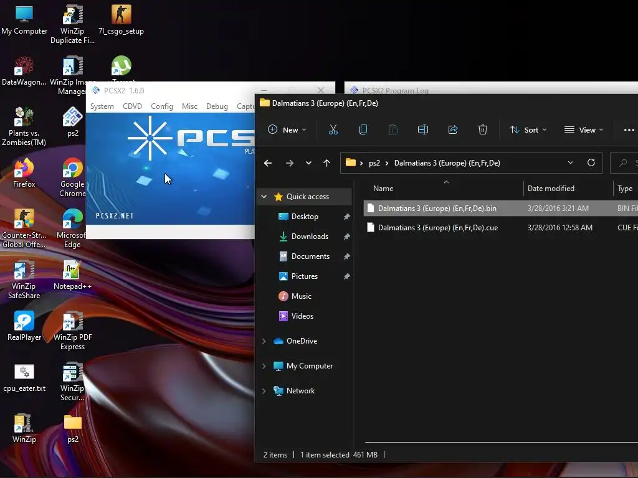Sort files by Date modified column header
638x478 pixels.
point(551,188)
